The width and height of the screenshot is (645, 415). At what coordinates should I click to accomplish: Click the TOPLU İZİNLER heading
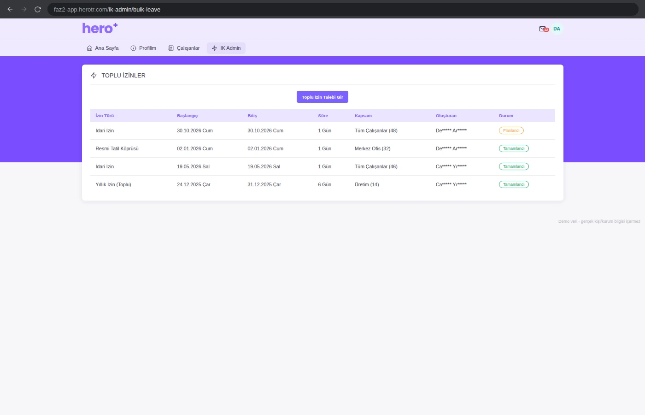point(123,75)
